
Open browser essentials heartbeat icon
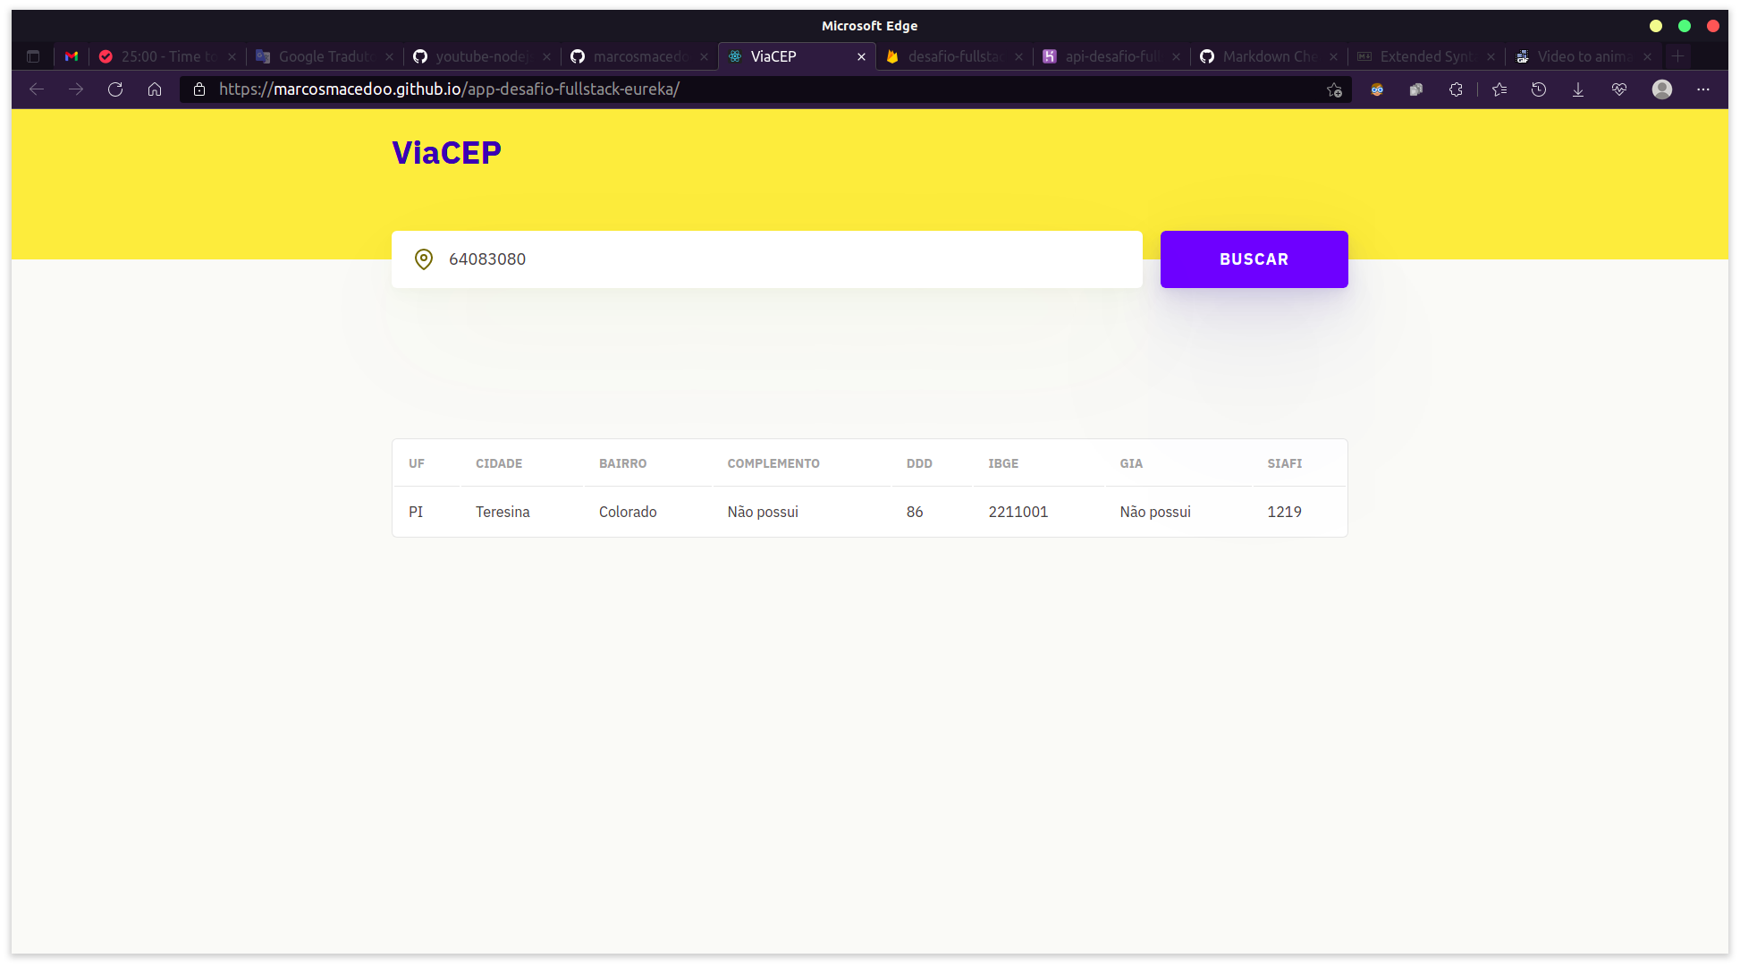(1619, 89)
